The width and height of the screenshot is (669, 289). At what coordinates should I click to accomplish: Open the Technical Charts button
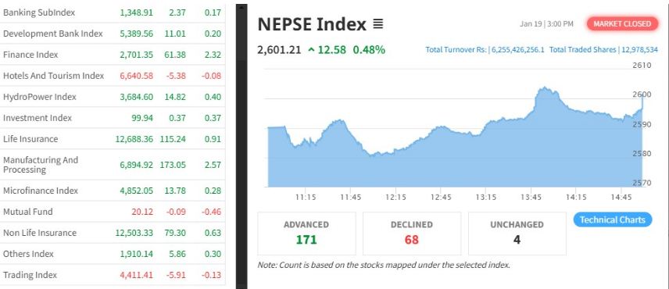pos(612,219)
